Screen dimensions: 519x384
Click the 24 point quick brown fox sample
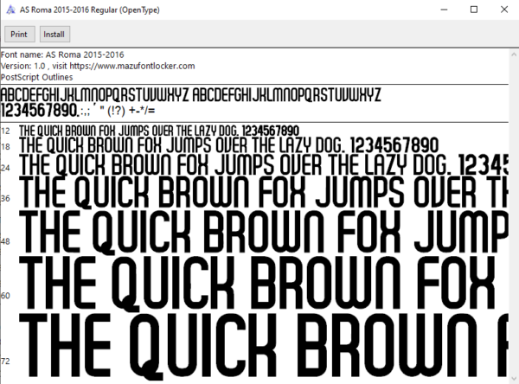[x=264, y=165]
